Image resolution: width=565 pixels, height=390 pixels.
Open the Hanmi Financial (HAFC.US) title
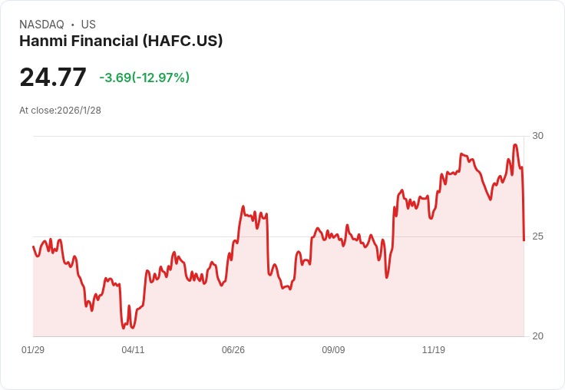click(x=121, y=41)
